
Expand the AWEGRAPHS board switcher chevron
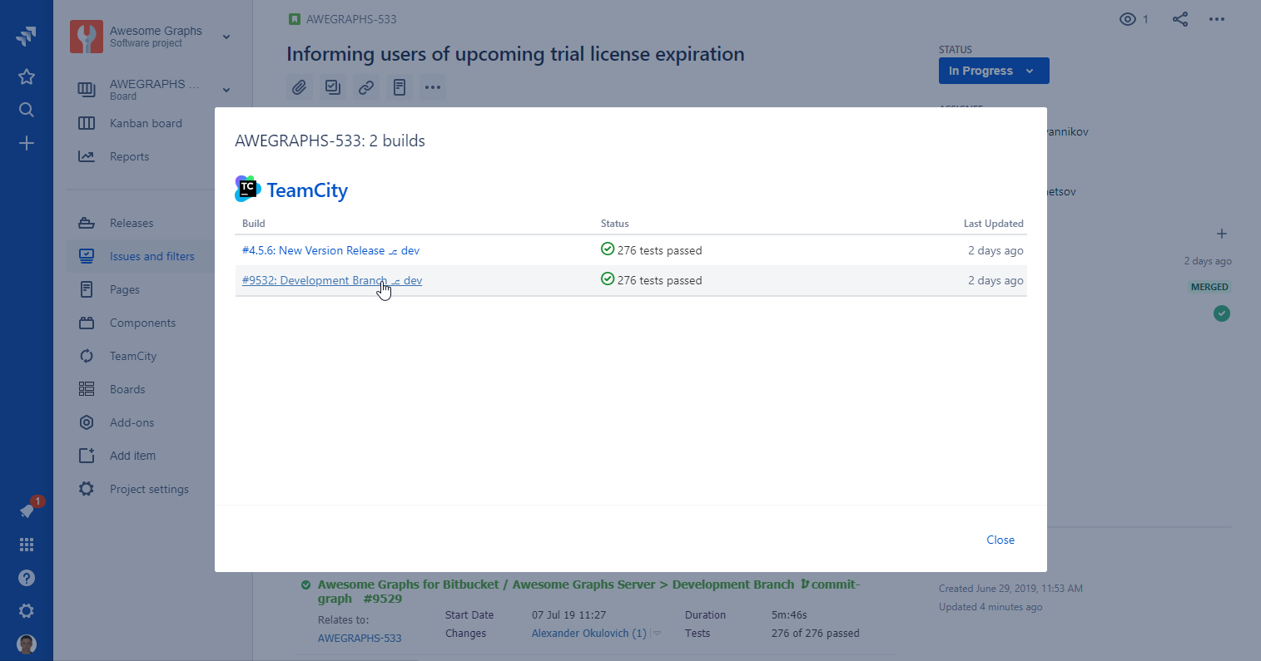coord(226,90)
